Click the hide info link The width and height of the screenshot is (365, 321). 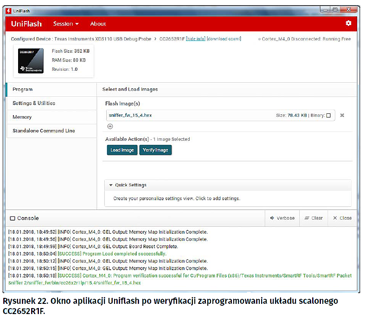(x=195, y=39)
